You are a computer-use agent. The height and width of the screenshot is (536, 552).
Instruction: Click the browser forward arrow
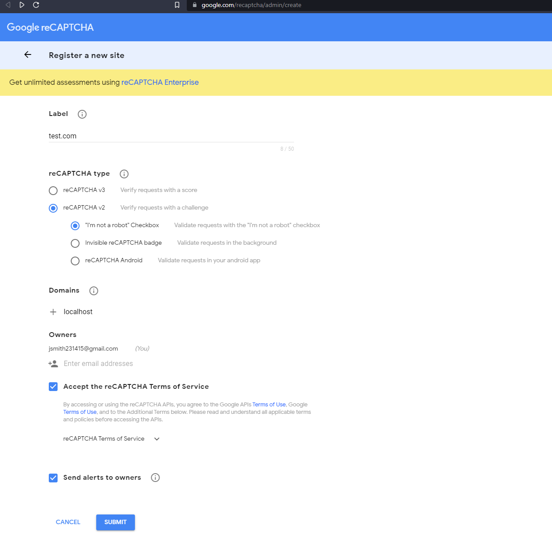tap(22, 5)
